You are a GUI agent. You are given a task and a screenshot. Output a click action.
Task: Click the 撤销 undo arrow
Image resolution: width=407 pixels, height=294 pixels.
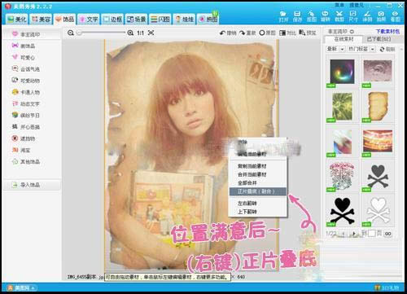click(x=228, y=33)
